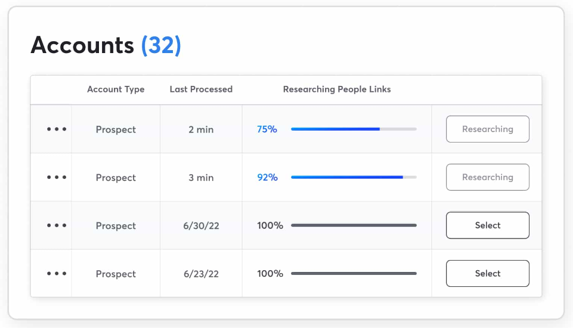Click the Researching button in the 92% row
This screenshot has height=328, width=573.
(x=487, y=177)
